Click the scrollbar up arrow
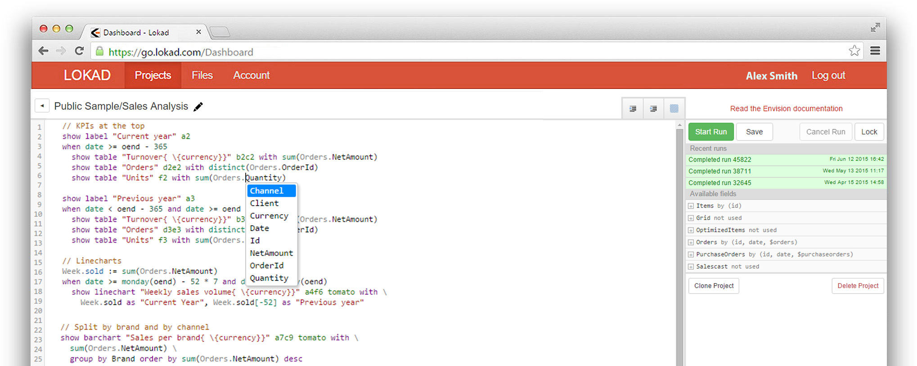The image size is (917, 366). (679, 125)
